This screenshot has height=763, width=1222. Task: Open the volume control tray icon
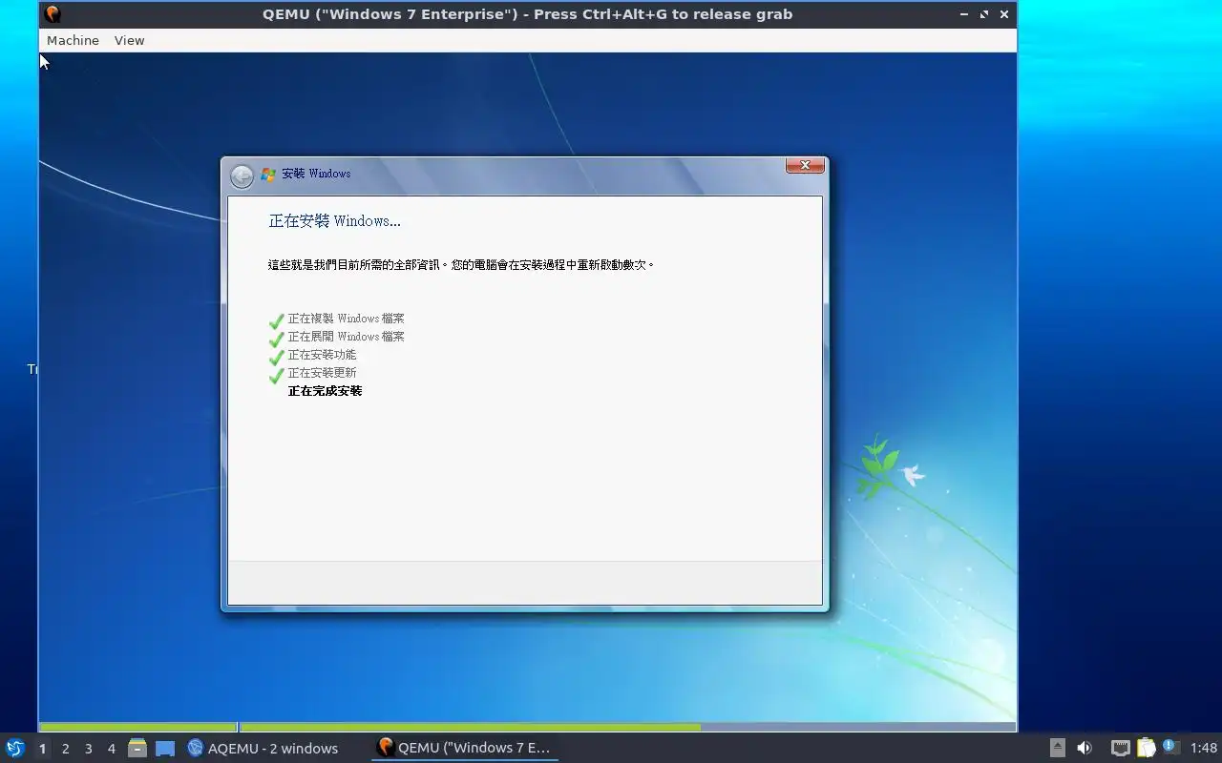tap(1085, 748)
